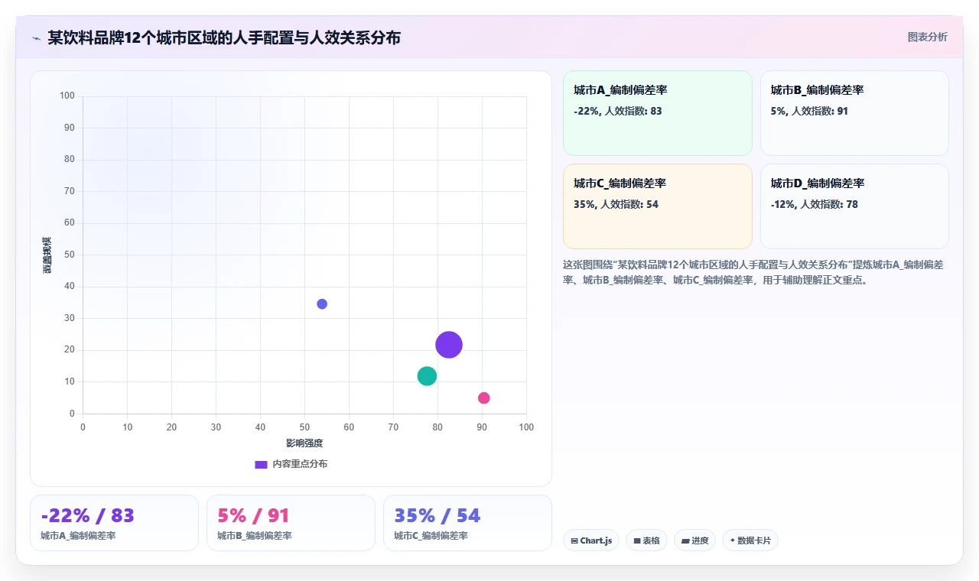The width and height of the screenshot is (979, 581).
Task: Click the 35%, 人效指数: 54 value text
Action: point(616,204)
